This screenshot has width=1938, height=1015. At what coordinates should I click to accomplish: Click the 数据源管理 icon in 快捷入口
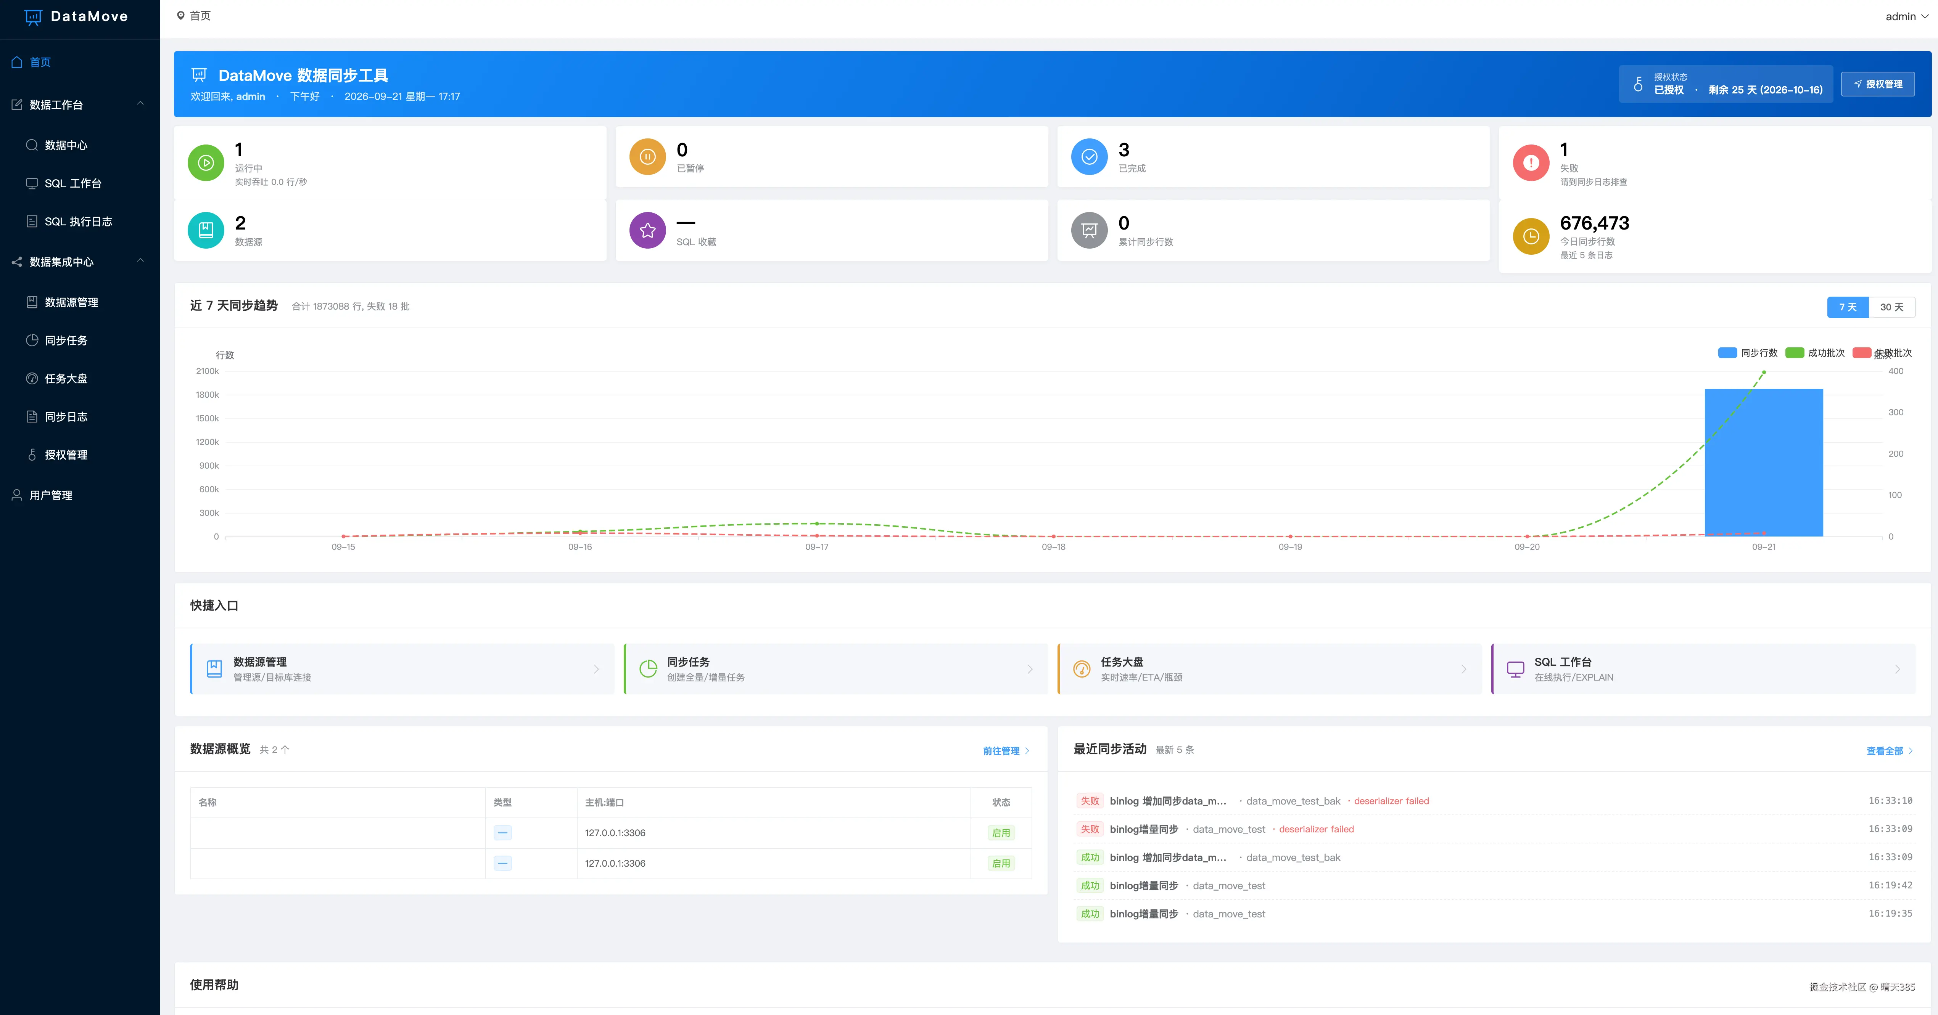pos(214,668)
